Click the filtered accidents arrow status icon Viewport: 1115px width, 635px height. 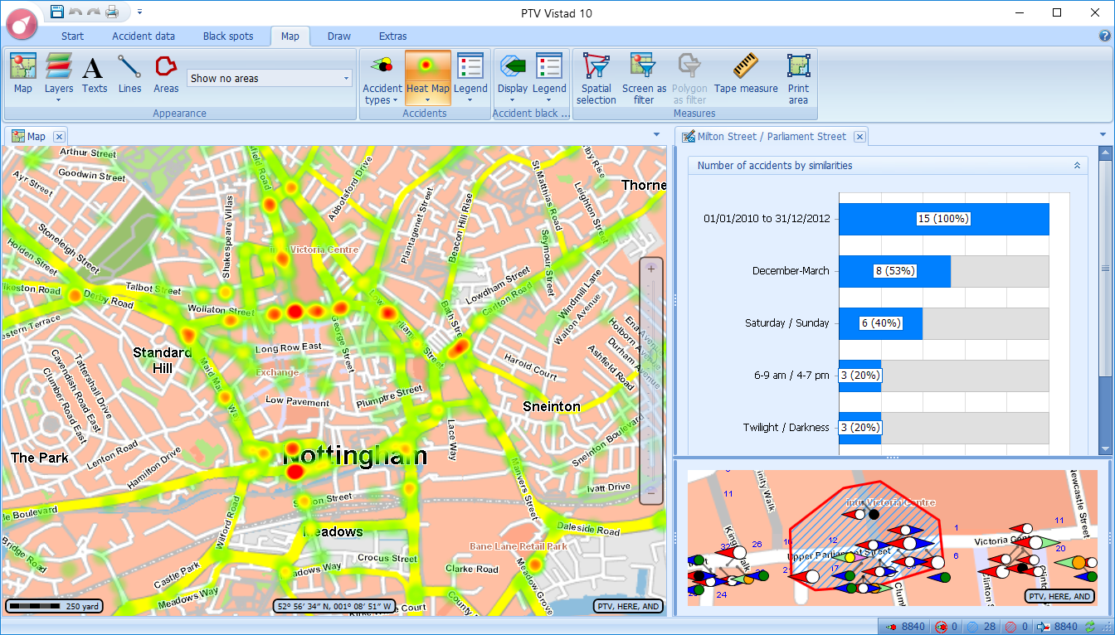[1044, 627]
